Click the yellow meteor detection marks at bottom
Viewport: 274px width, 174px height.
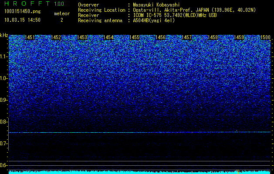pyautogui.click(x=237, y=172)
